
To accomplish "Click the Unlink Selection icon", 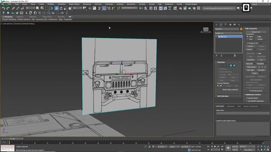I will 18,8.
